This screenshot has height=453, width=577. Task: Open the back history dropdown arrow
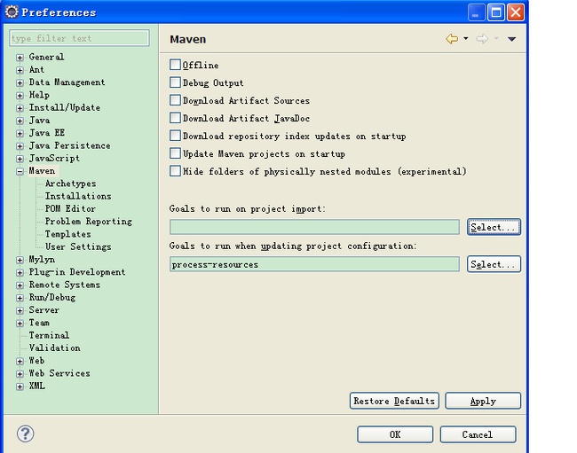point(466,38)
